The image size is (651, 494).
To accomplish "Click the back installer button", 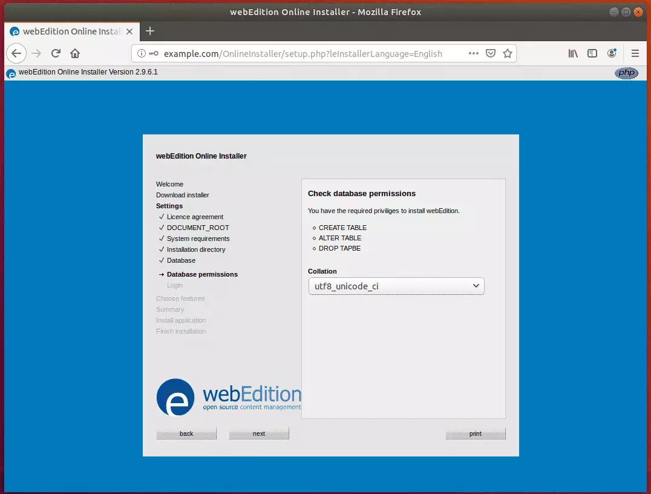I will pos(186,433).
